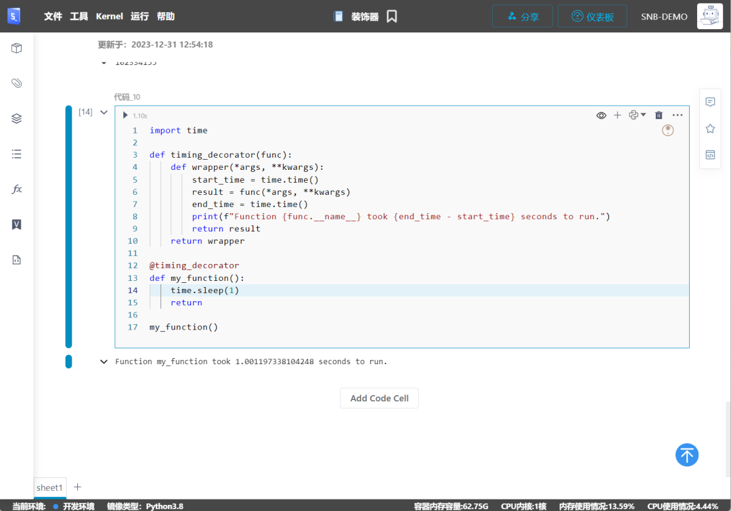
Task: Open the cell's three-dot more menu
Action: pyautogui.click(x=678, y=115)
